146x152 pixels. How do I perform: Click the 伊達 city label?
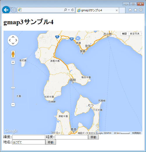pos(78,43)
